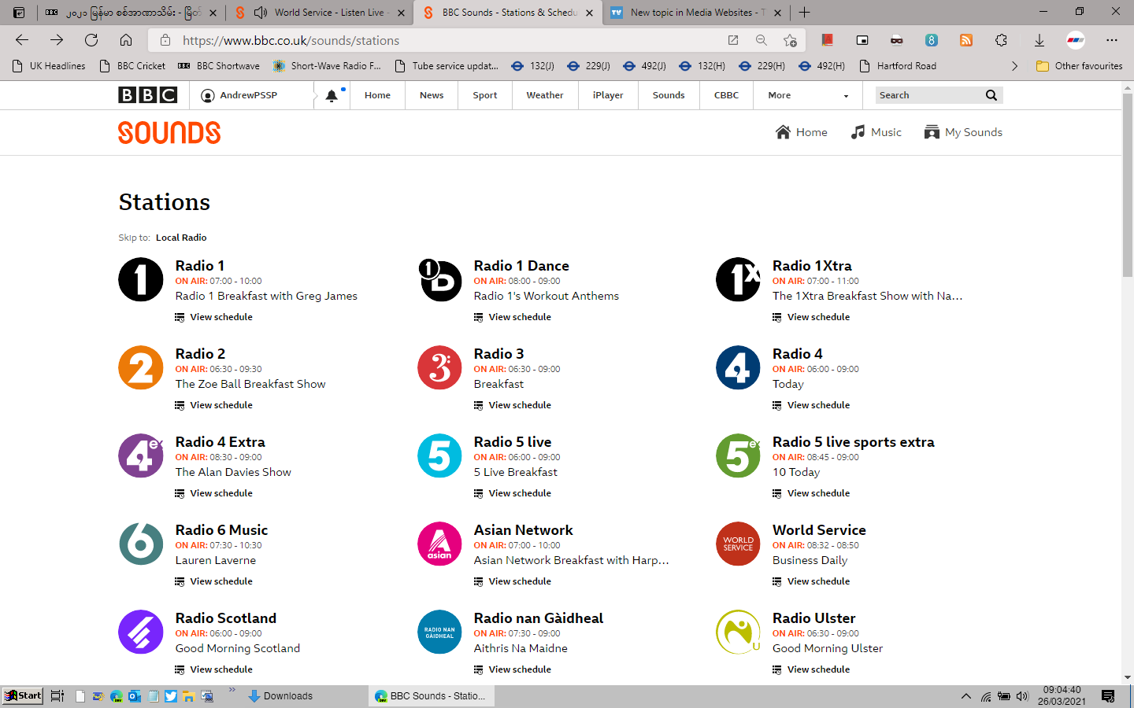This screenshot has width=1134, height=708.
Task: Click the BBC search magnifier icon
Action: 991,95
